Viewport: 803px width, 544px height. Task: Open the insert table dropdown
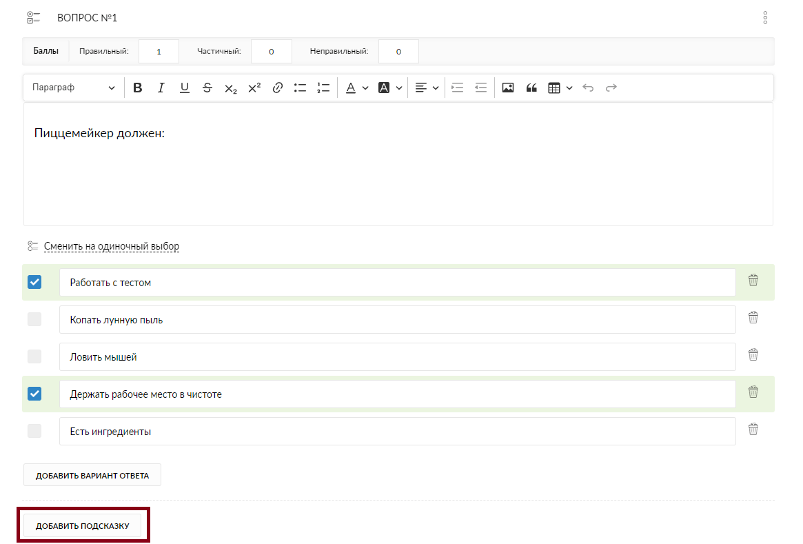pyautogui.click(x=560, y=88)
